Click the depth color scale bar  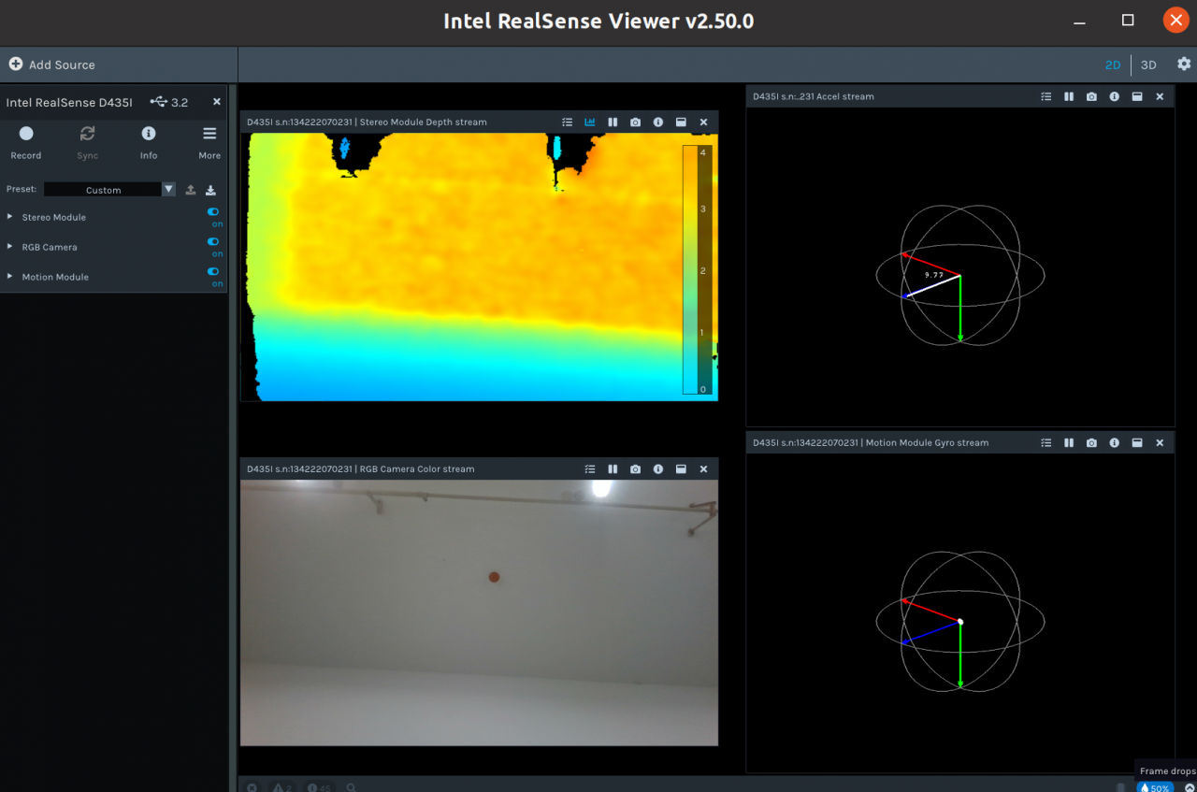pos(698,269)
